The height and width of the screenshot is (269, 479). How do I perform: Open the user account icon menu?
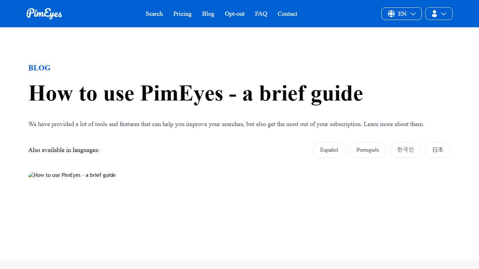[439, 14]
